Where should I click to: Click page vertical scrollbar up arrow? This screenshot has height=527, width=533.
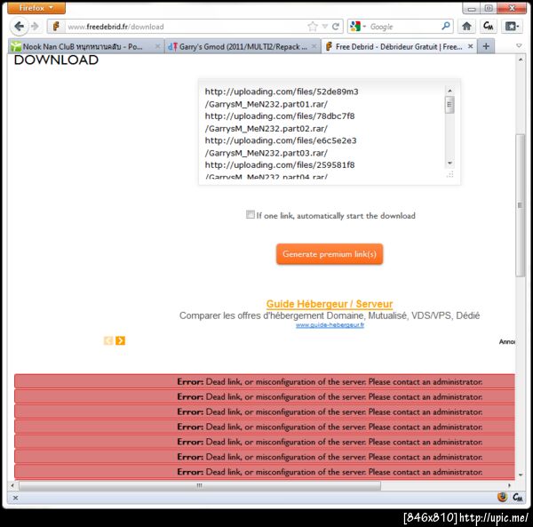click(x=521, y=60)
